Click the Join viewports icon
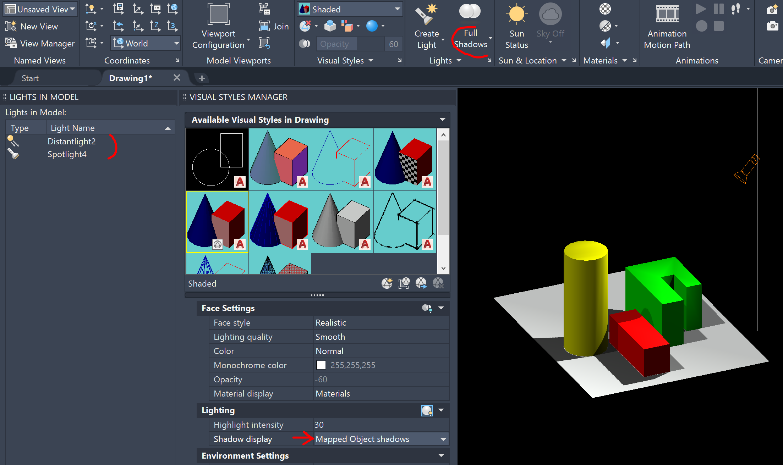Viewport: 783px width, 465px height. pos(264,26)
